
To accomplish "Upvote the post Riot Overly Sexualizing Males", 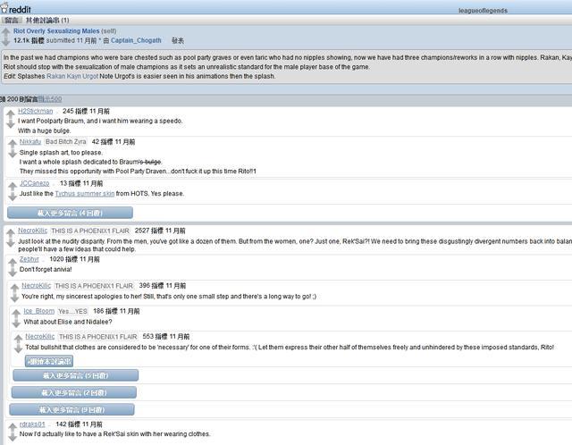I will pyautogui.click(x=6, y=32).
